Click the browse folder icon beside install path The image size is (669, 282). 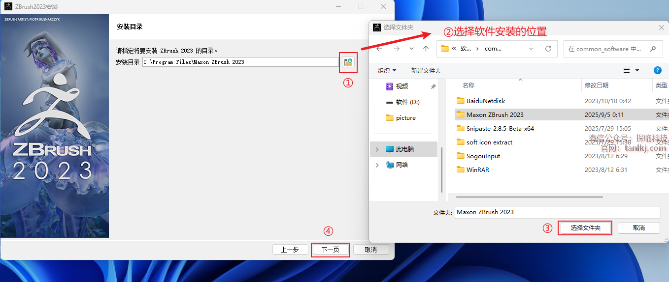[348, 62]
